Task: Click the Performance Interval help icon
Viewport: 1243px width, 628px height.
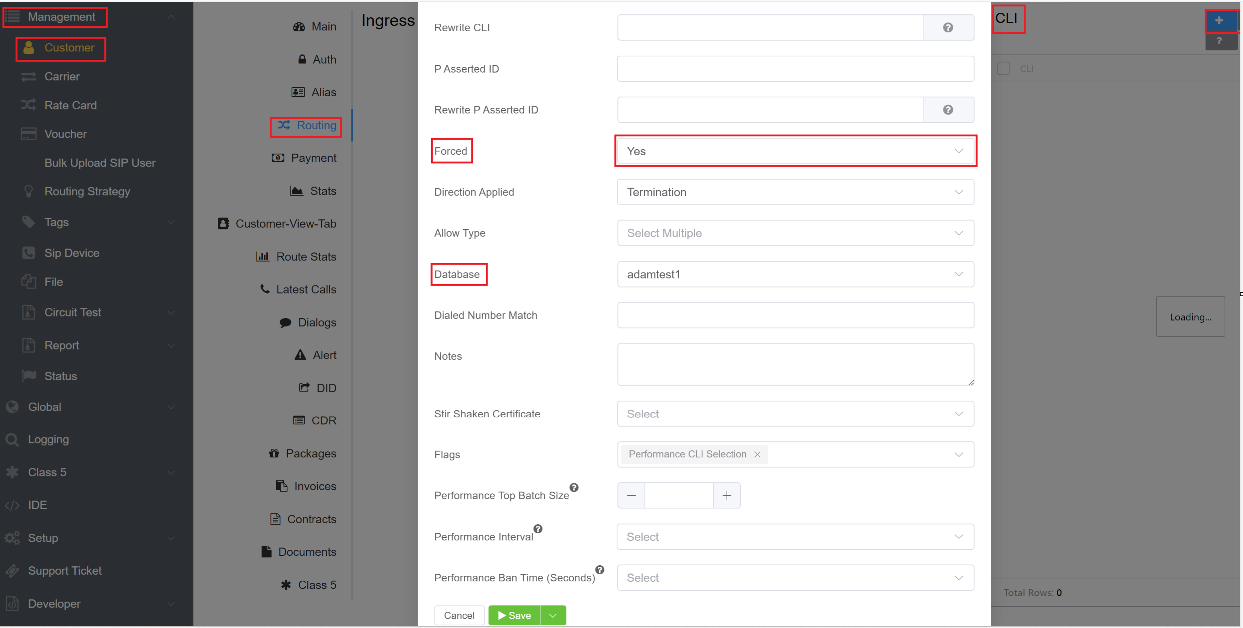Action: pos(538,529)
